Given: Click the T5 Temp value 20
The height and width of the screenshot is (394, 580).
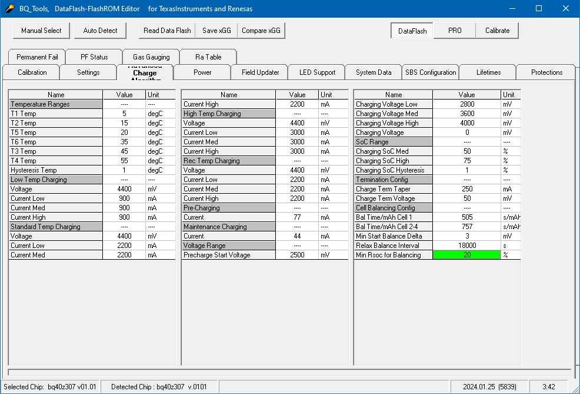Looking at the screenshot, I should tap(124, 133).
